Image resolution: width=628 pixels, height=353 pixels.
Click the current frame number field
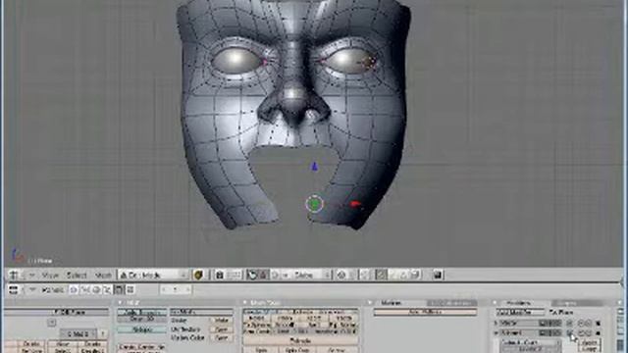click(x=176, y=289)
